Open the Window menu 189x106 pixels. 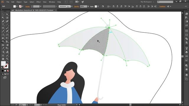pyautogui.click(x=52, y=2)
